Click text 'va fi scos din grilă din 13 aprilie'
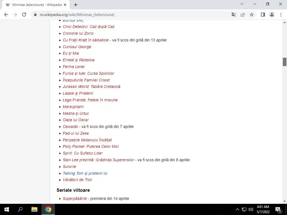The image size is (287, 215). [x=139, y=40]
